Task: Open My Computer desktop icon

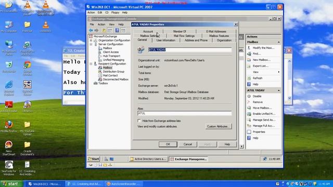Action: [9, 26]
